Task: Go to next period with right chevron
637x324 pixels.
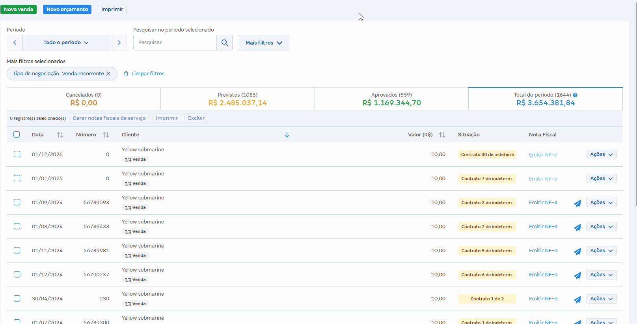Action: pos(119,43)
